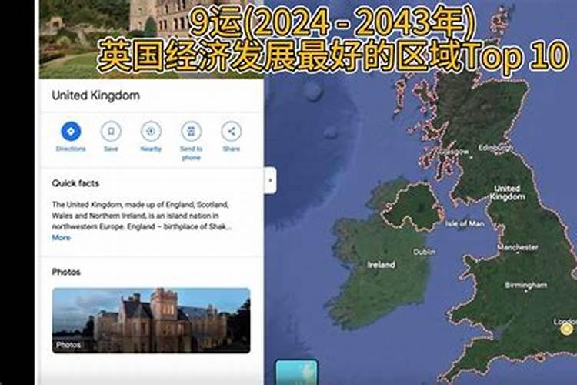Screen dimensions: 577x385
Task: Click the Dublin map label
Action: pos(424,252)
